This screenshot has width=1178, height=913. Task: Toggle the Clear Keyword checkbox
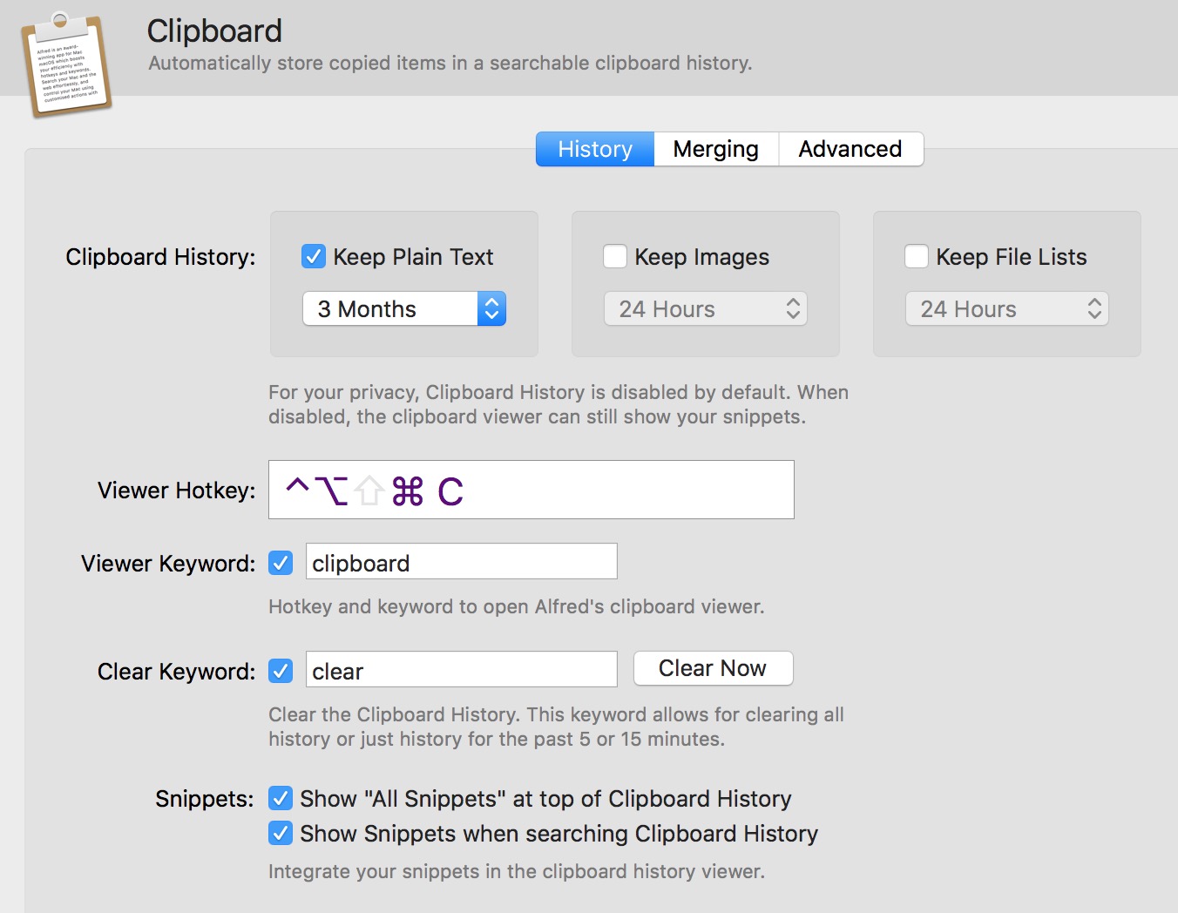coord(281,672)
